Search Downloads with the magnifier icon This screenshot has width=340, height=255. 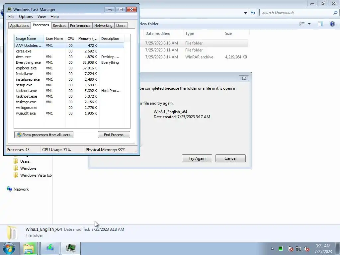coord(335,13)
